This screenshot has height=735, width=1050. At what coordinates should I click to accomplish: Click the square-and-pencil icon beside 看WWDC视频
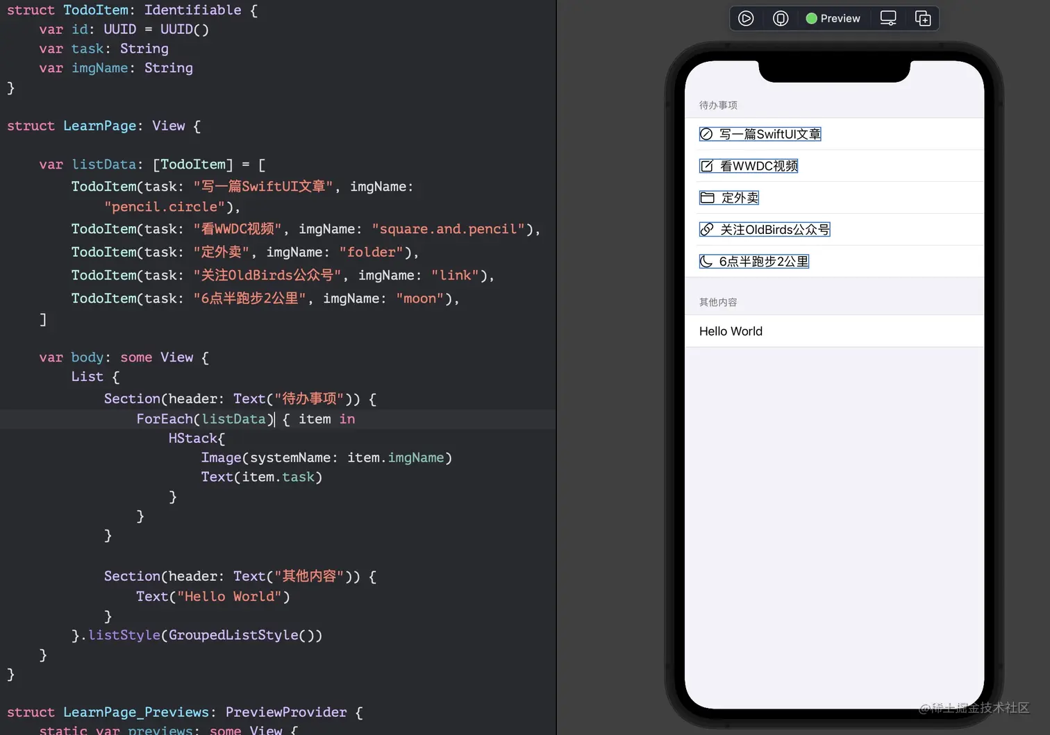point(707,166)
